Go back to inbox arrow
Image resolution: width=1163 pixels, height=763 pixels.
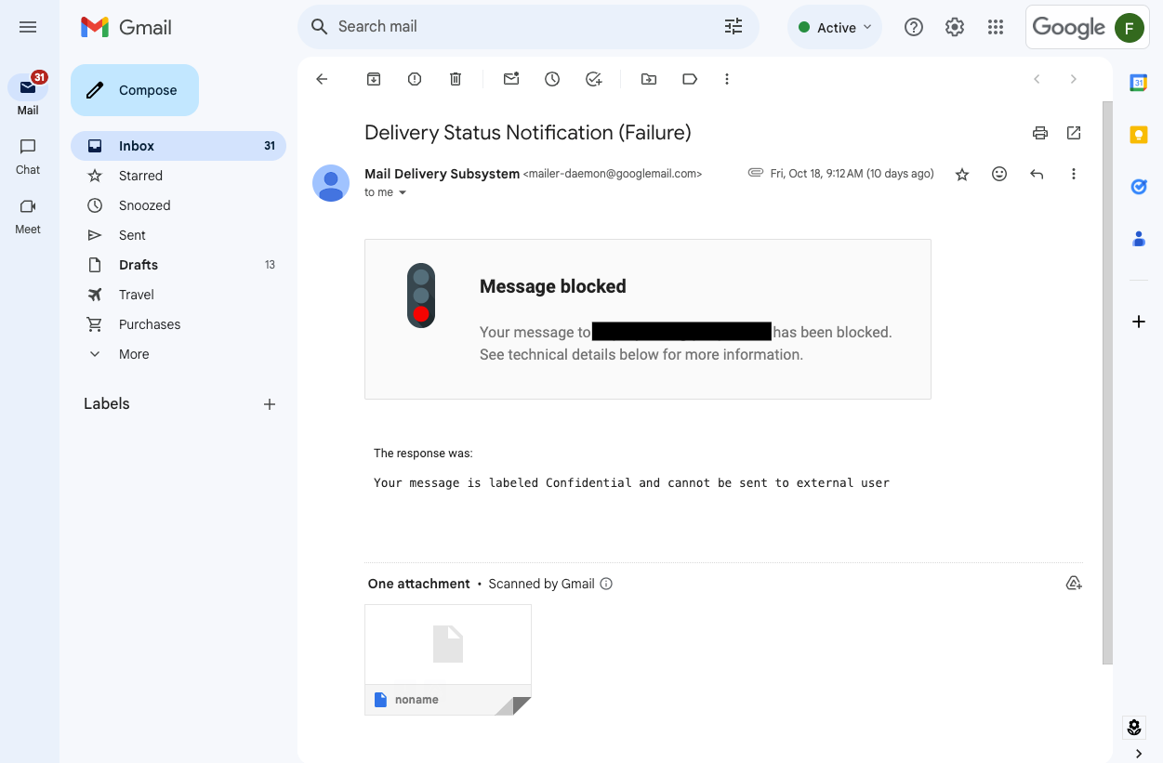pos(322,79)
